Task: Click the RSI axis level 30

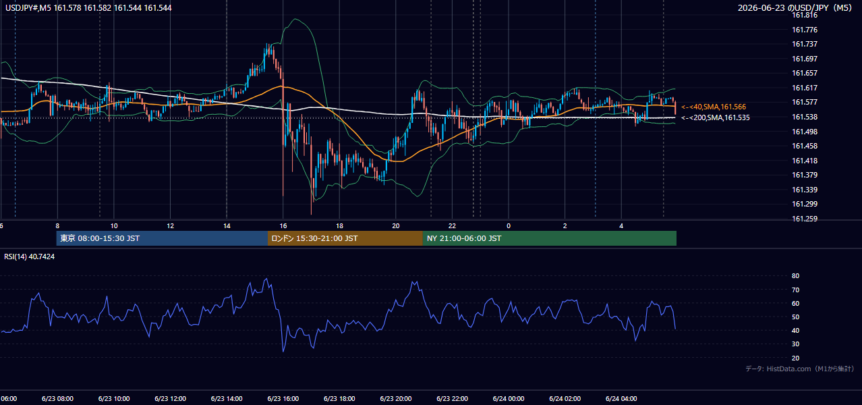Action: click(796, 344)
